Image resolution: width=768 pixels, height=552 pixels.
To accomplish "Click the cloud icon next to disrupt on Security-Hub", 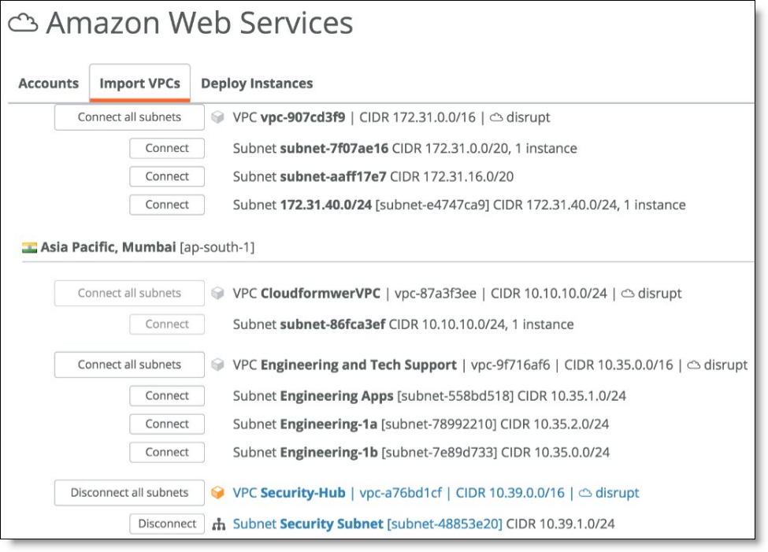I will 585,493.
